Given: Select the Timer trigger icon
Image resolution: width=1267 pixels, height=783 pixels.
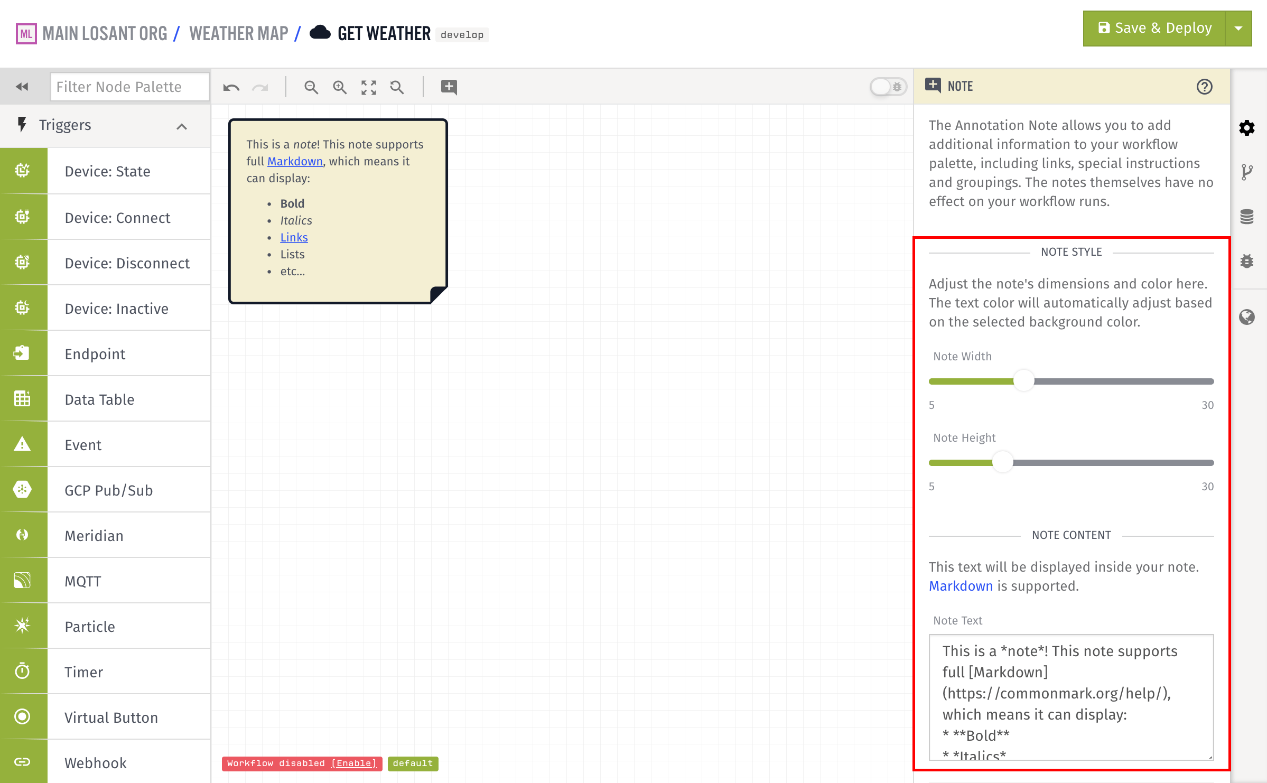Looking at the screenshot, I should (24, 671).
